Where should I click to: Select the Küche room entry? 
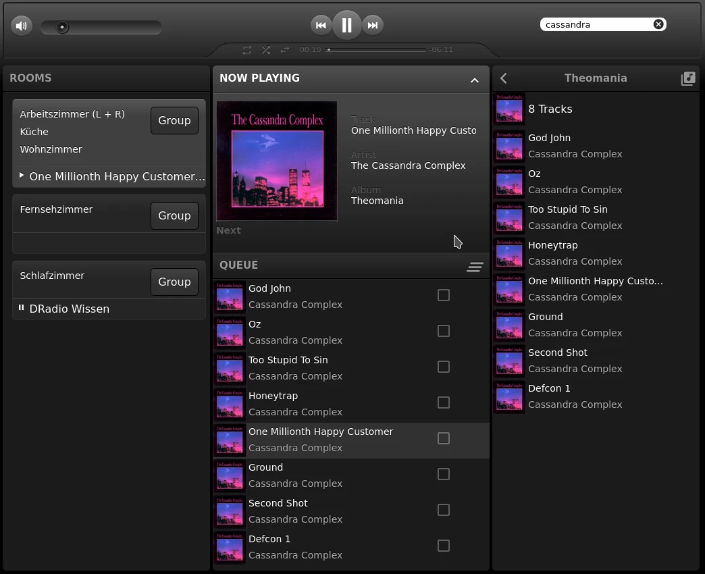point(34,132)
